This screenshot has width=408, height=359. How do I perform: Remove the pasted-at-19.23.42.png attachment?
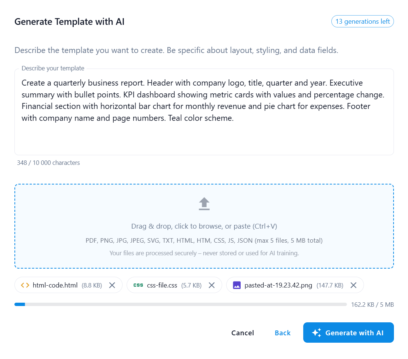(x=353, y=285)
